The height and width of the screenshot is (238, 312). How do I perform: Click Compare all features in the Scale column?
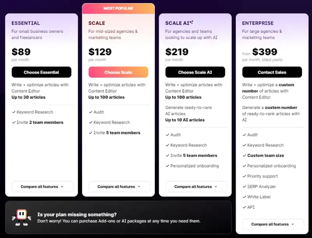pyautogui.click(x=119, y=186)
